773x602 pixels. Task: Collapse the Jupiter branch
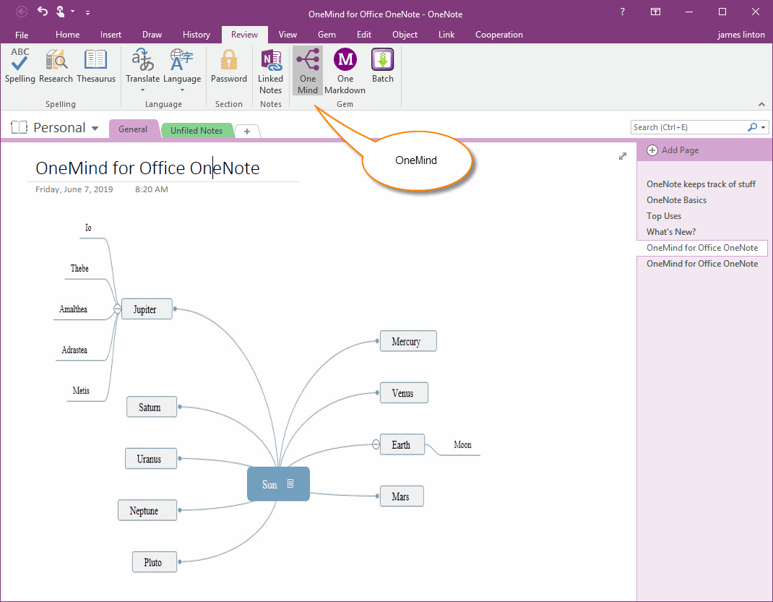click(x=117, y=309)
